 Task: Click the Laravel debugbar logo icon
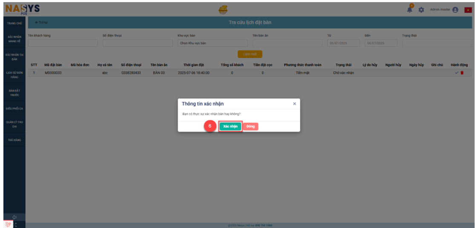(x=7, y=224)
